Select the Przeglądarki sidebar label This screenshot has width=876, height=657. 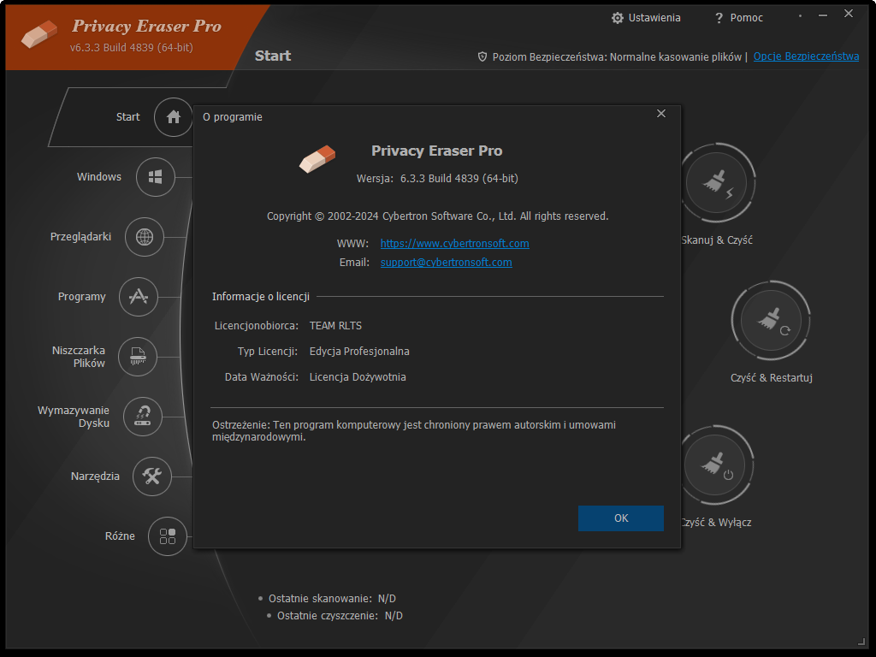click(x=80, y=237)
